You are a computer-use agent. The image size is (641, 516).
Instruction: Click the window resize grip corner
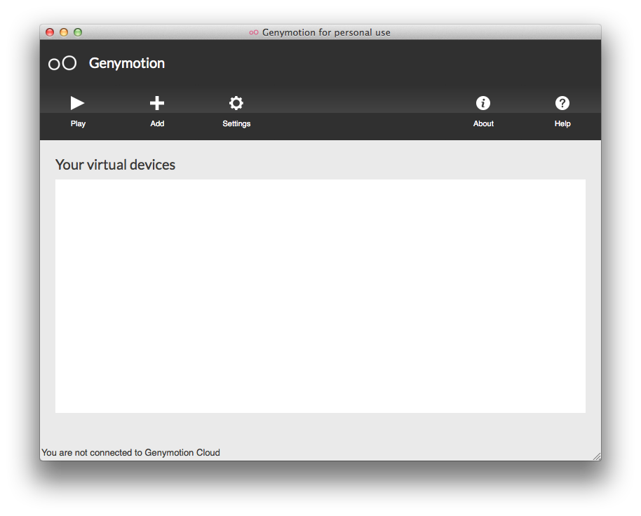pos(597,456)
